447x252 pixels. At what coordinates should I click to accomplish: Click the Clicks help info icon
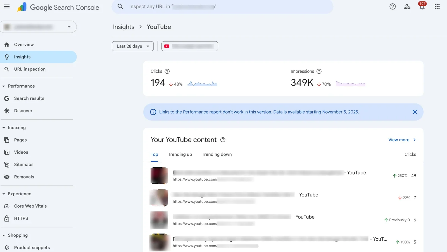tap(167, 71)
